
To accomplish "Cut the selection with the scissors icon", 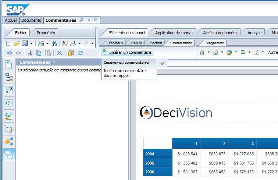I will (x=30, y=53).
